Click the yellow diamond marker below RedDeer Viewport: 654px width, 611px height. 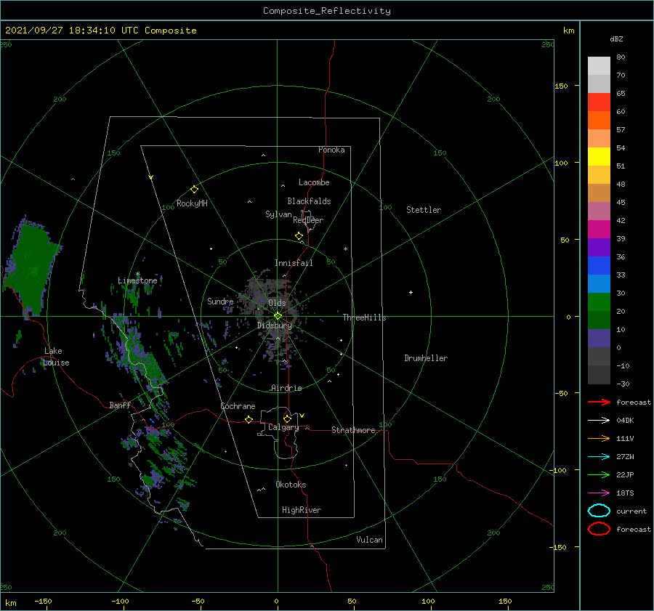[x=299, y=236]
